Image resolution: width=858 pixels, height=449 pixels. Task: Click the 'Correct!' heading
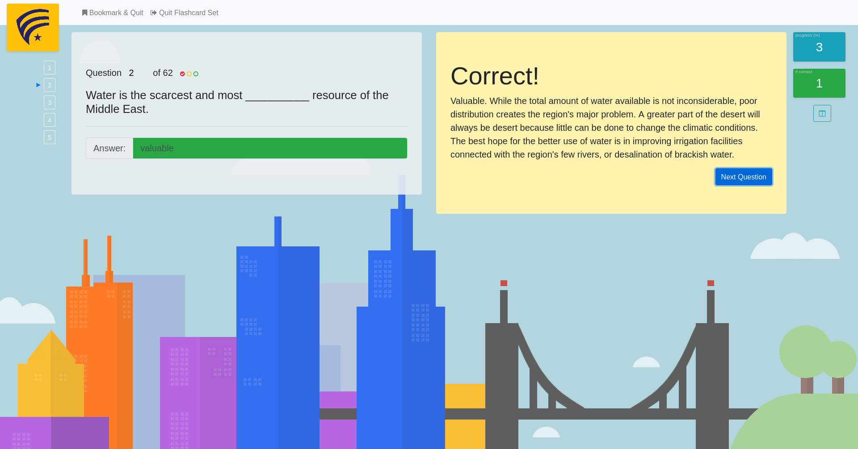click(x=495, y=76)
